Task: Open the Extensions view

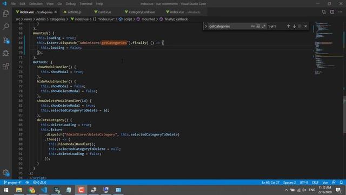Action: point(6,66)
